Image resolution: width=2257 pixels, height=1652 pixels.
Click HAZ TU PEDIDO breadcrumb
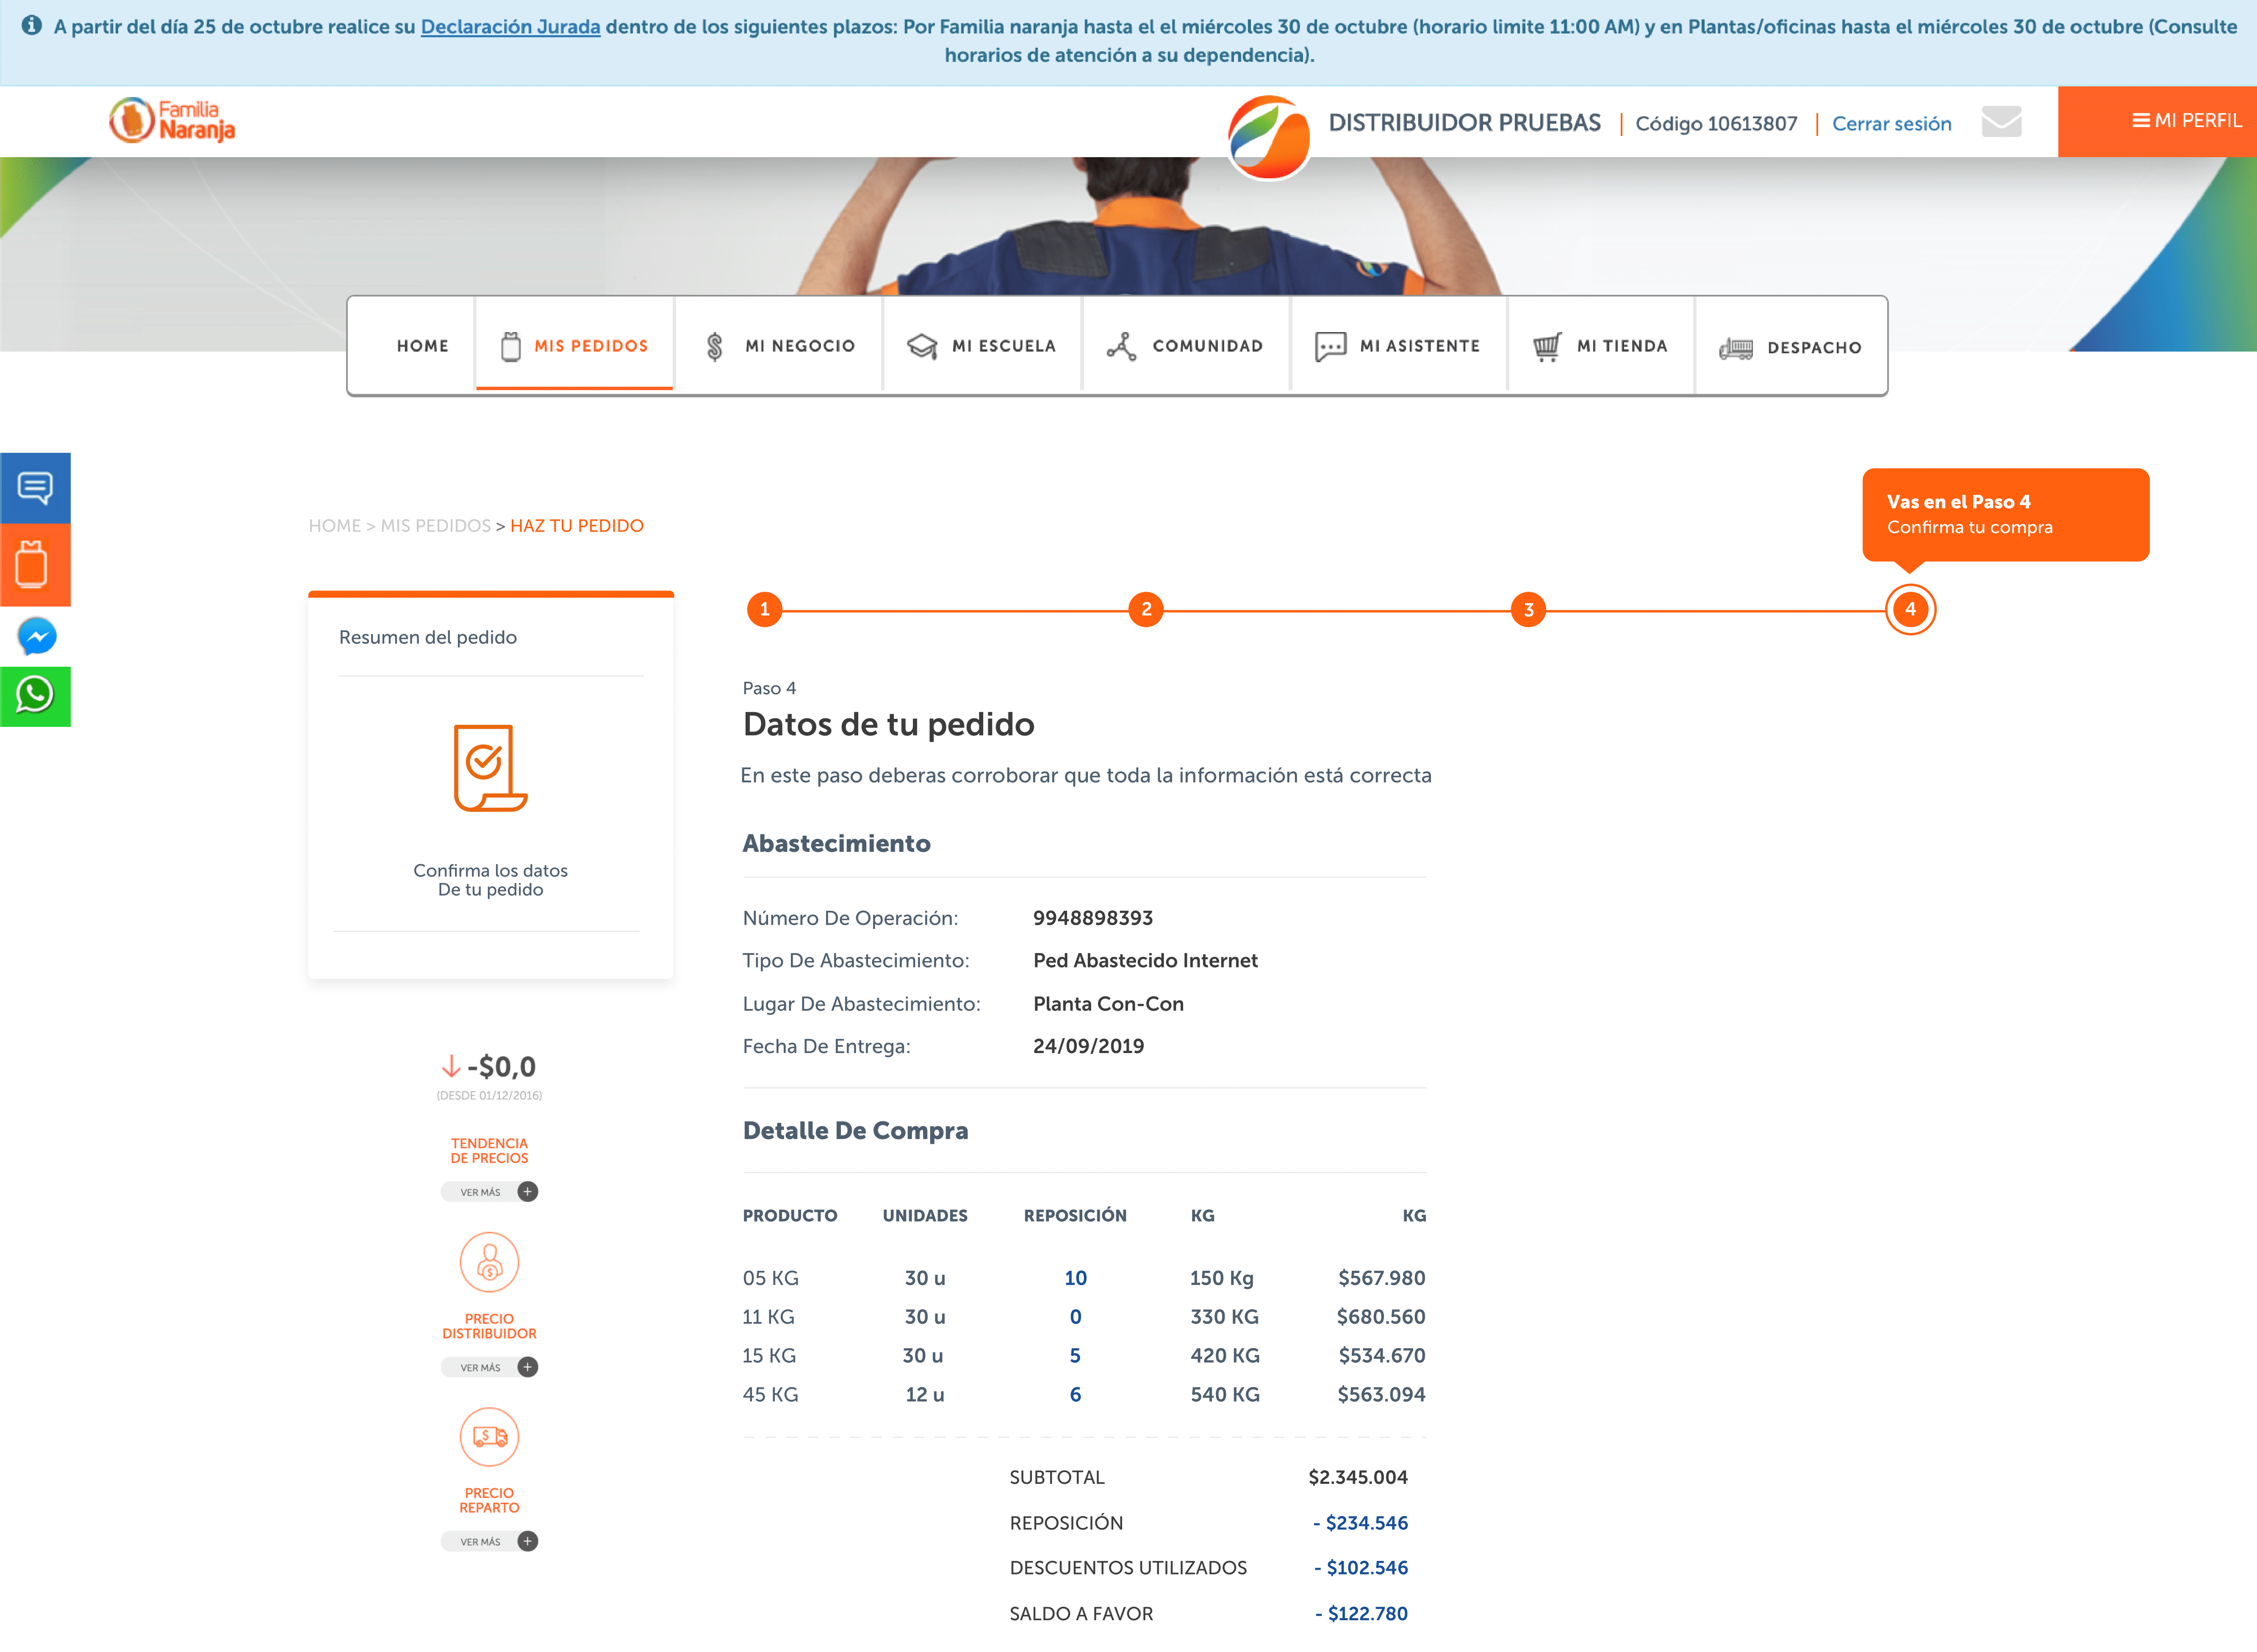pyautogui.click(x=577, y=526)
